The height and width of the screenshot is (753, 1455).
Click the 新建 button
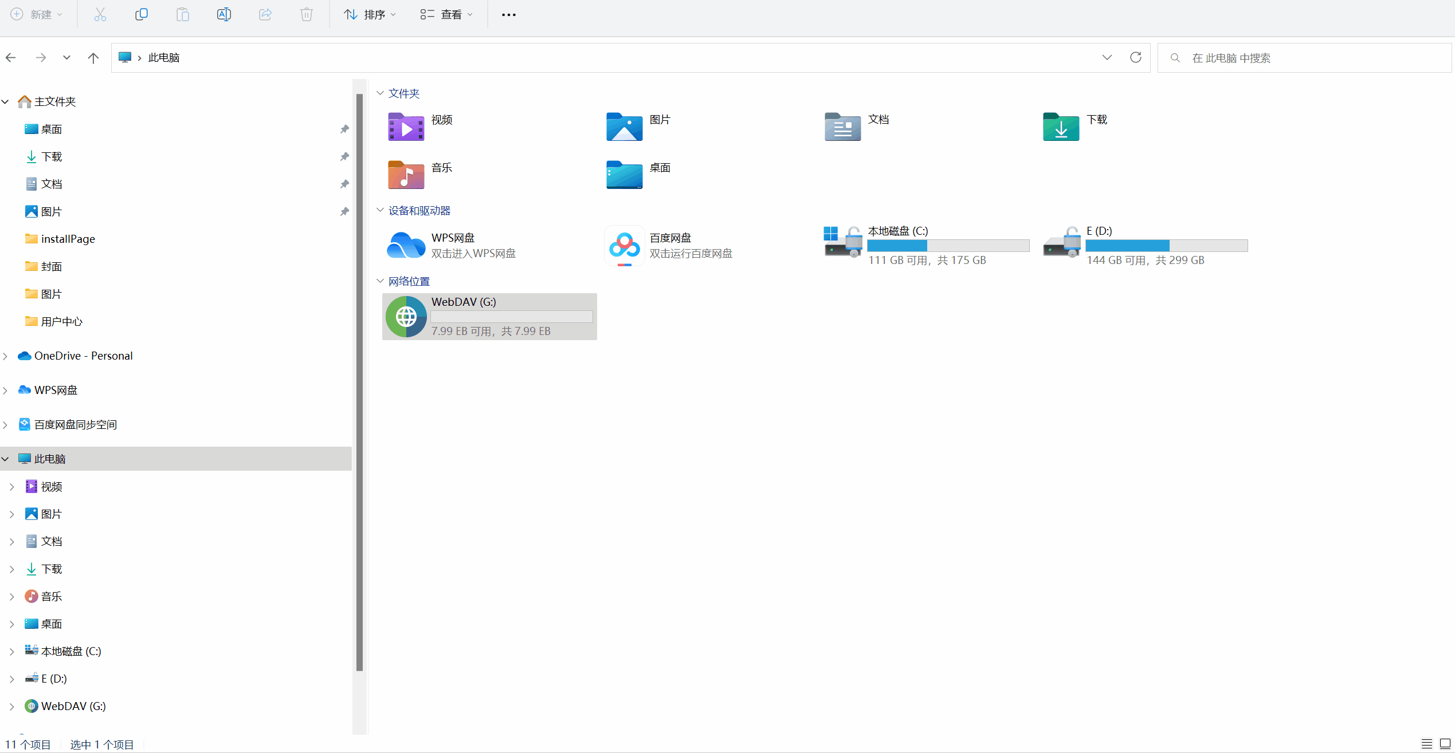coord(36,14)
